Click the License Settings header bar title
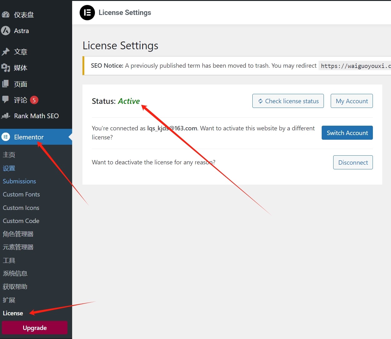The image size is (391, 339). click(125, 12)
